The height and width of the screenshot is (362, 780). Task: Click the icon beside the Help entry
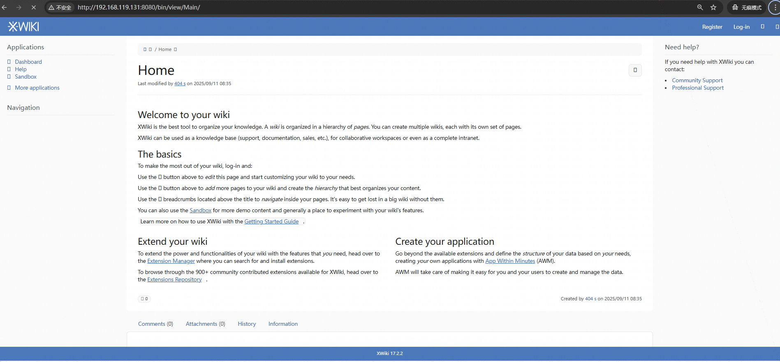tap(9, 70)
